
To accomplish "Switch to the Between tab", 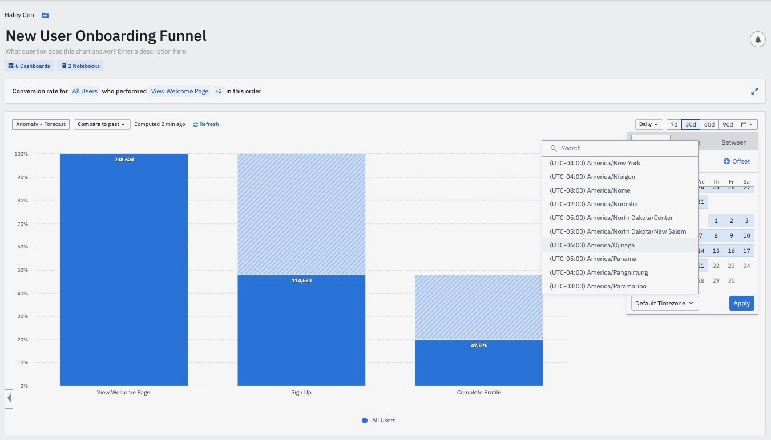I will [x=734, y=142].
